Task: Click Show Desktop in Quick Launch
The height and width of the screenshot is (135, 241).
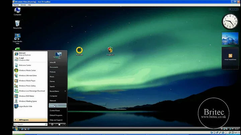Action: point(22,129)
